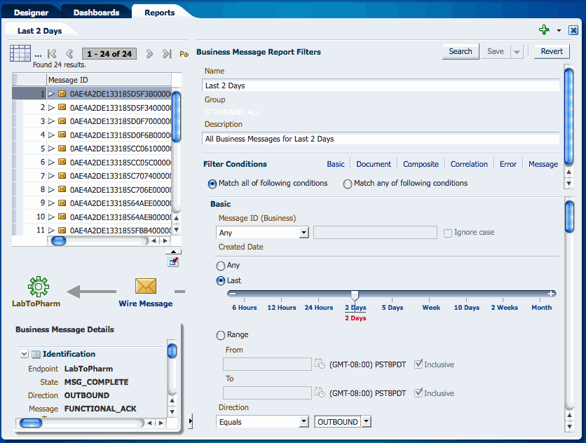Click the Message ID value input field
Screen dimensions: 586x443
pos(375,232)
